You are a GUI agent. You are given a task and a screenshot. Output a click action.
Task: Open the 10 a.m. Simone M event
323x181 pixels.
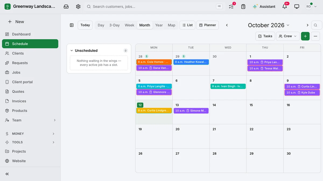coord(191,111)
